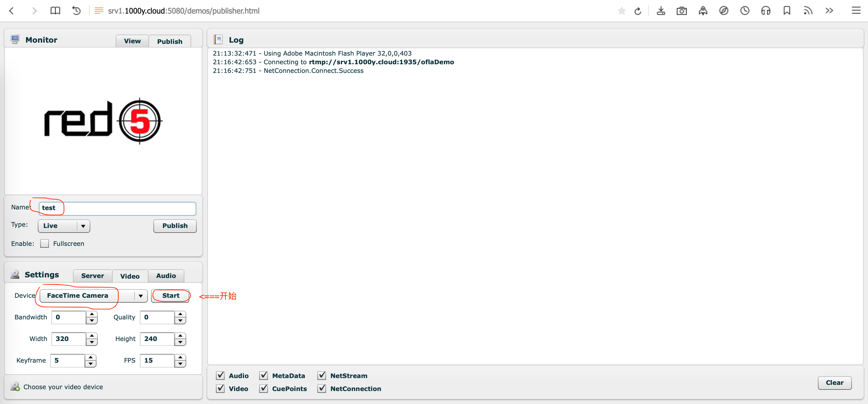Toggle the CuePoints log checkbox

coord(264,388)
